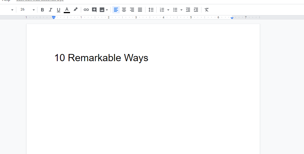Open the line spacing menu
The width and height of the screenshot is (304, 154).
(x=151, y=10)
